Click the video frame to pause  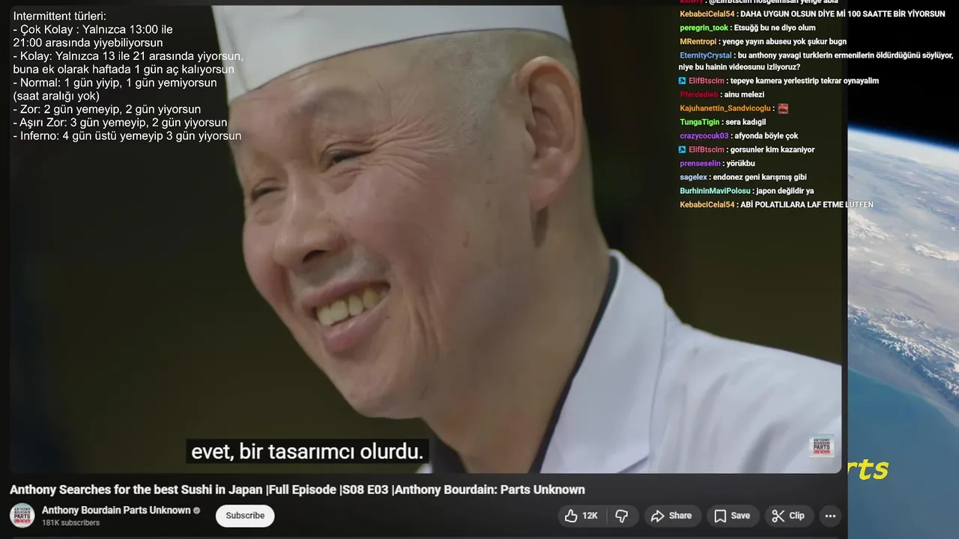pos(426,240)
